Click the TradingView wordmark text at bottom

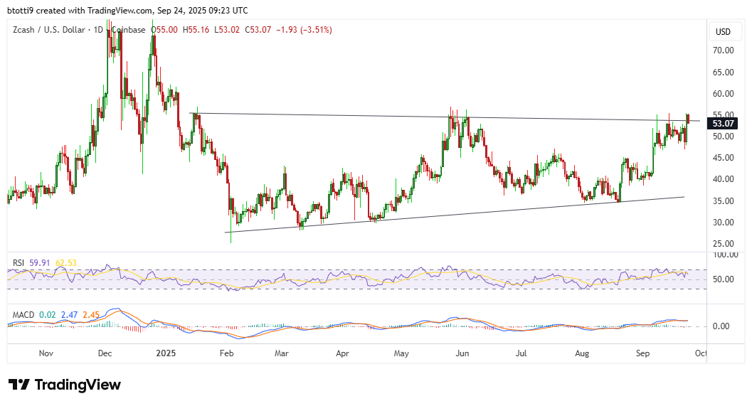point(78,385)
